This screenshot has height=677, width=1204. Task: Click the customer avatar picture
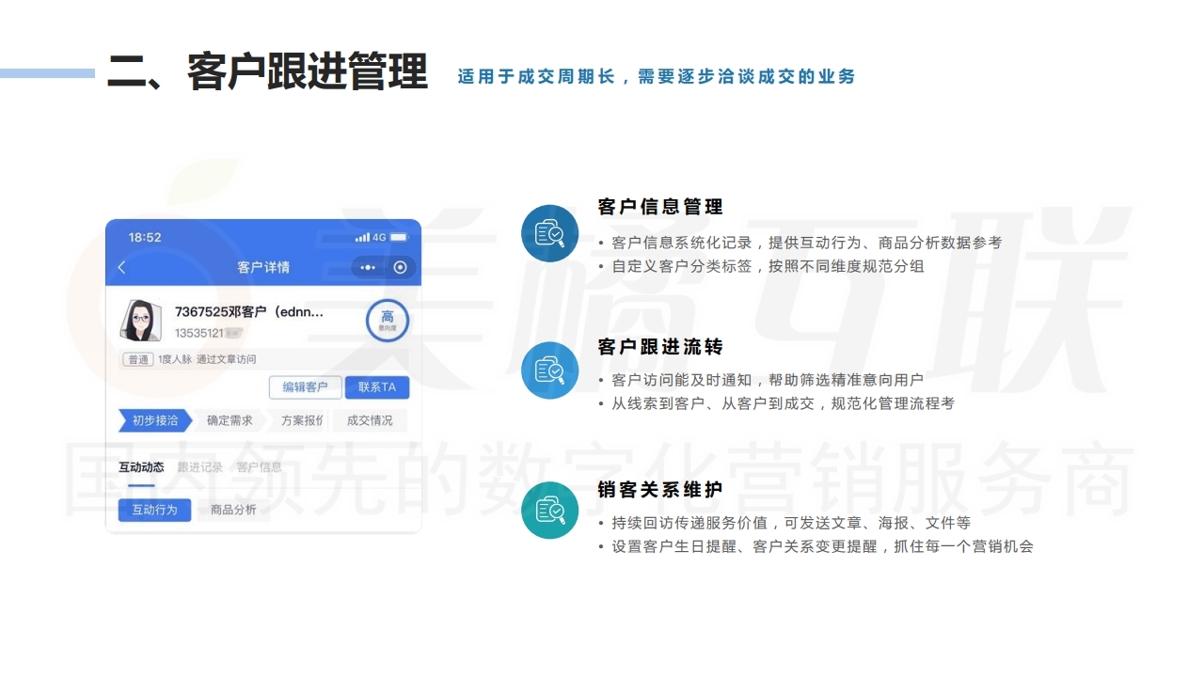[x=140, y=321]
